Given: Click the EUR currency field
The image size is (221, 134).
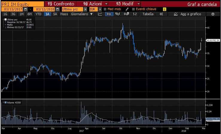Looking at the screenshot, I should (94, 10).
